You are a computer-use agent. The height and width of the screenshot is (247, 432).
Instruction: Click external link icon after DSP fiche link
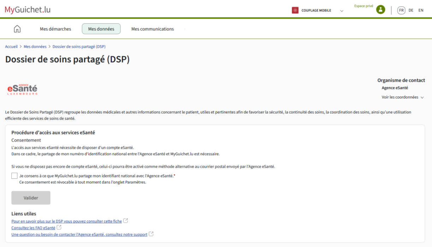[x=126, y=221]
